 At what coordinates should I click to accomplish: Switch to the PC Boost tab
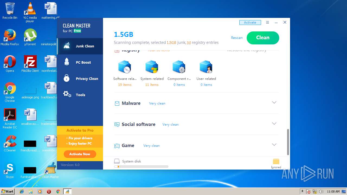[x=80, y=63]
